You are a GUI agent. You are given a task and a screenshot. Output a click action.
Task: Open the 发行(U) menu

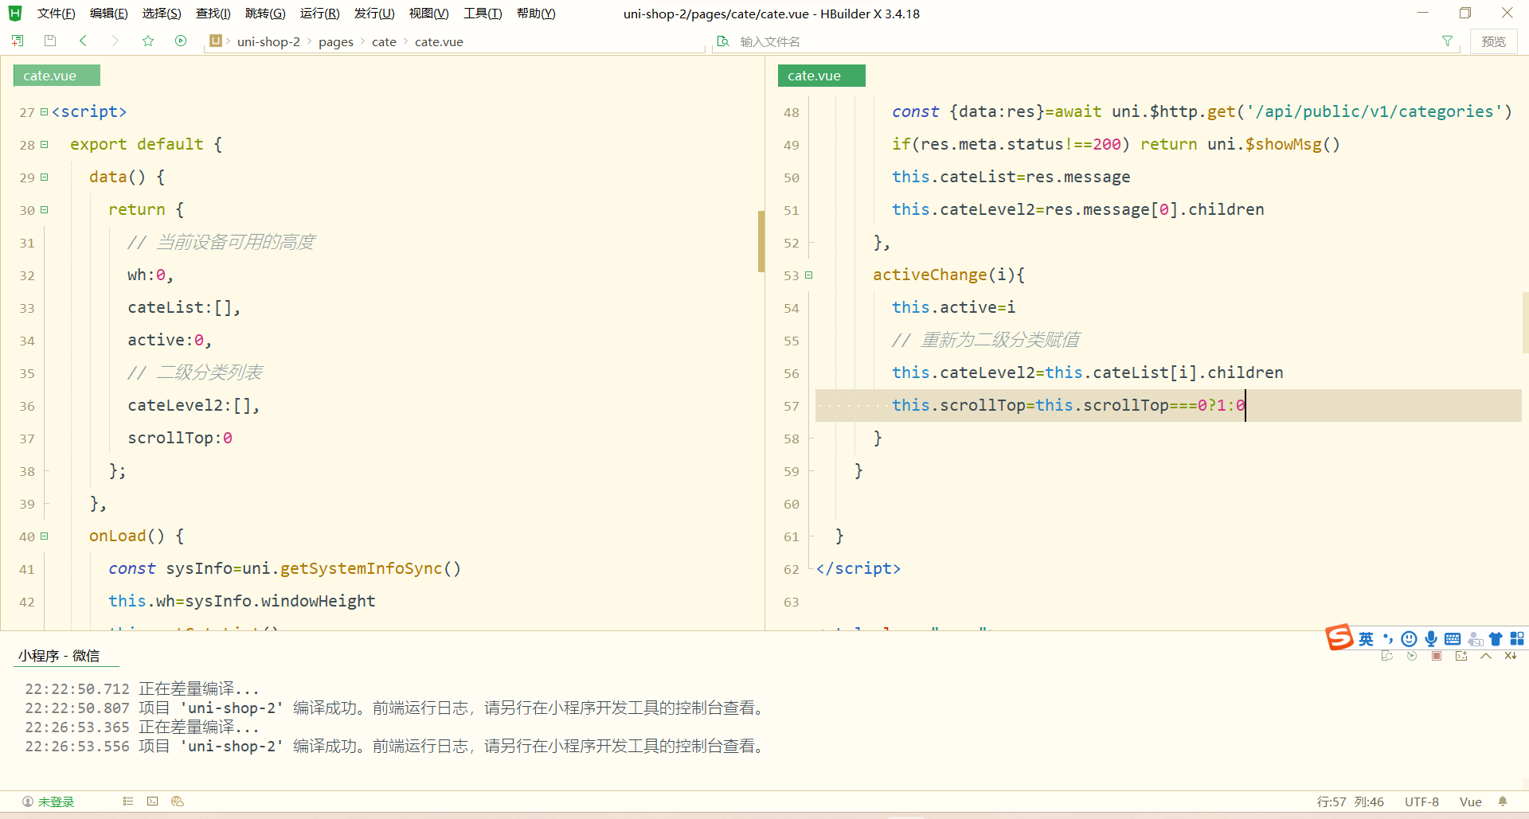tap(374, 14)
